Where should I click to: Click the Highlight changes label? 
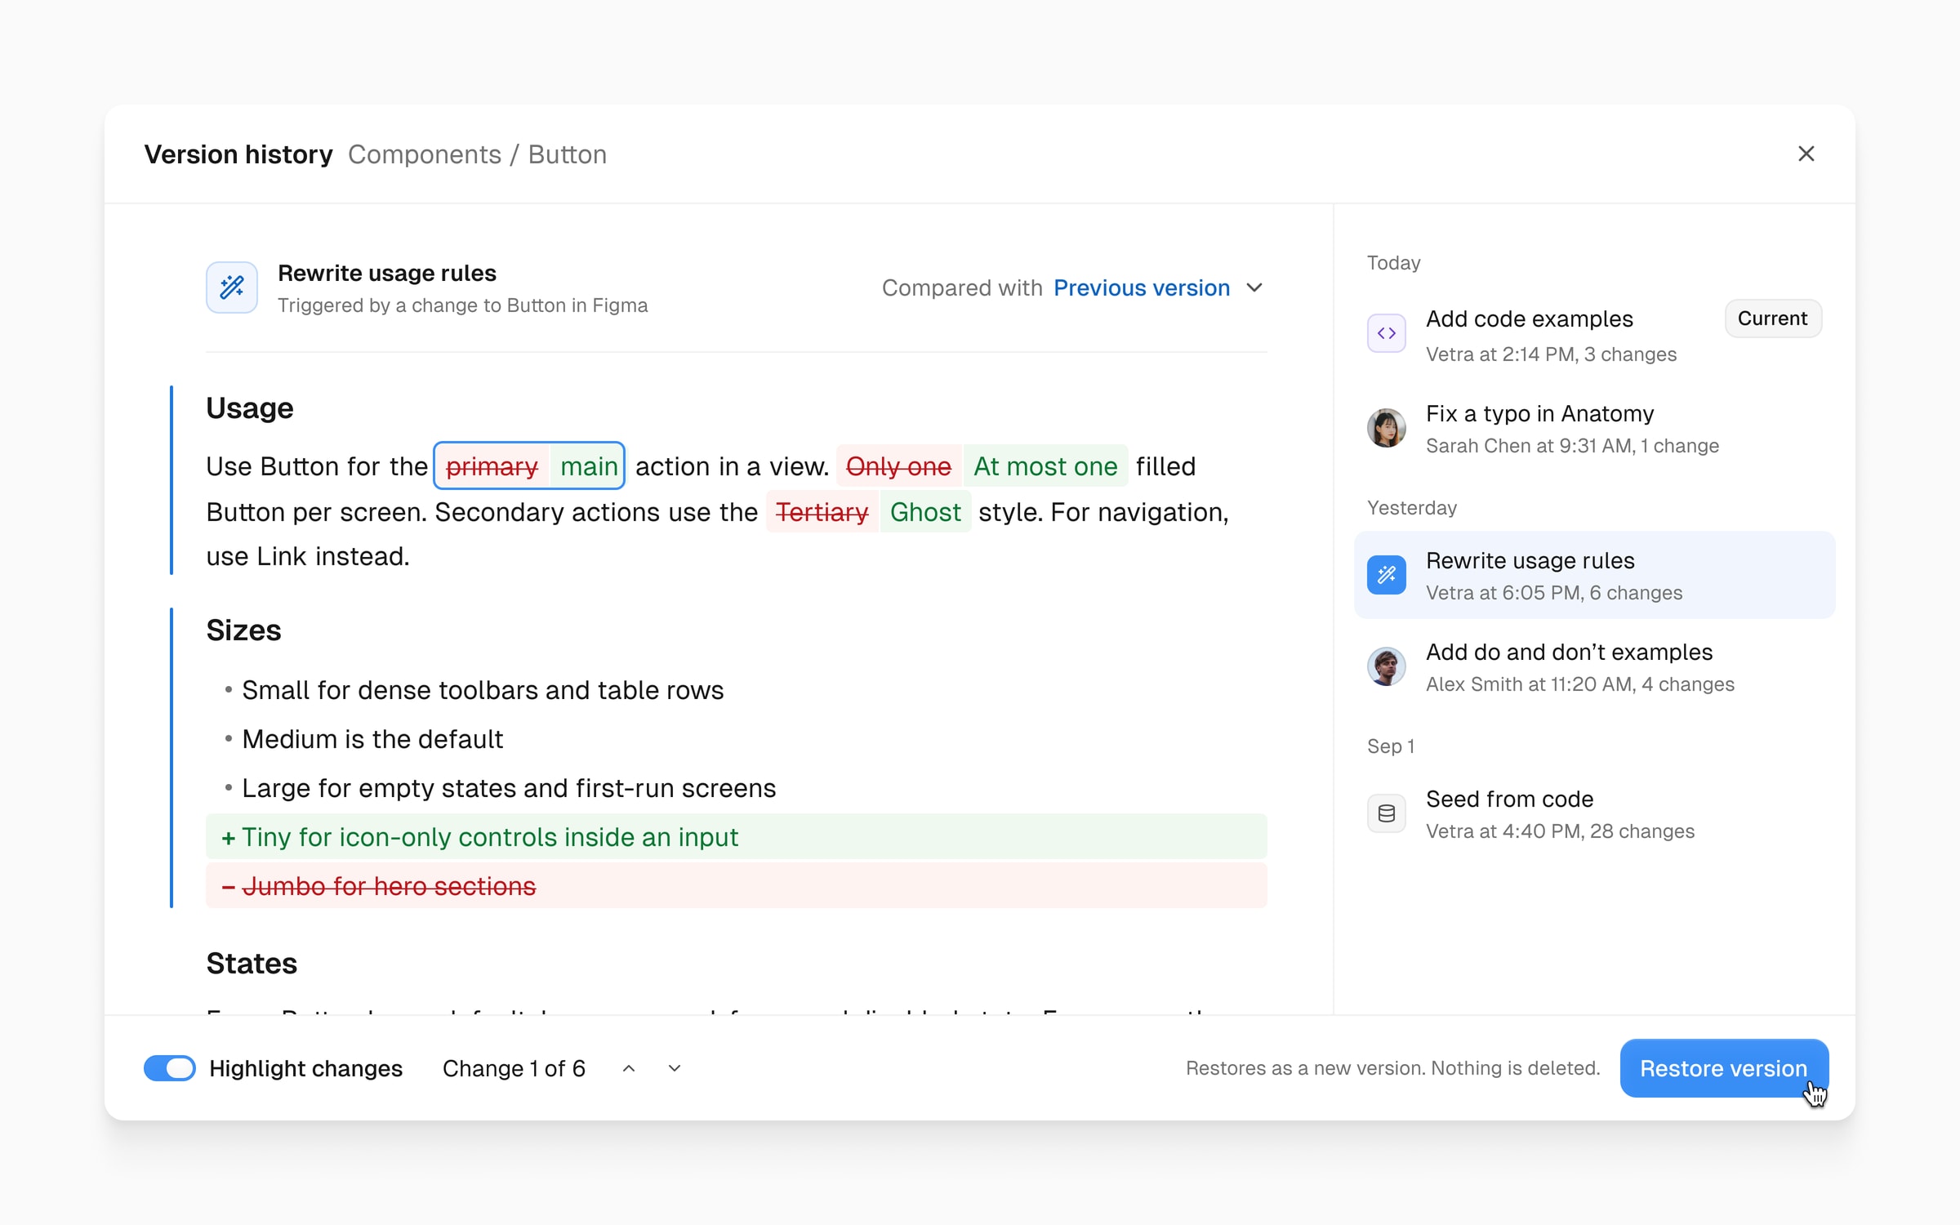(305, 1068)
